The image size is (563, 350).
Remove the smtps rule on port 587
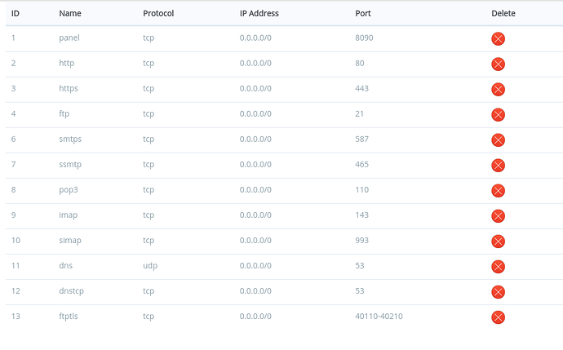click(x=498, y=140)
